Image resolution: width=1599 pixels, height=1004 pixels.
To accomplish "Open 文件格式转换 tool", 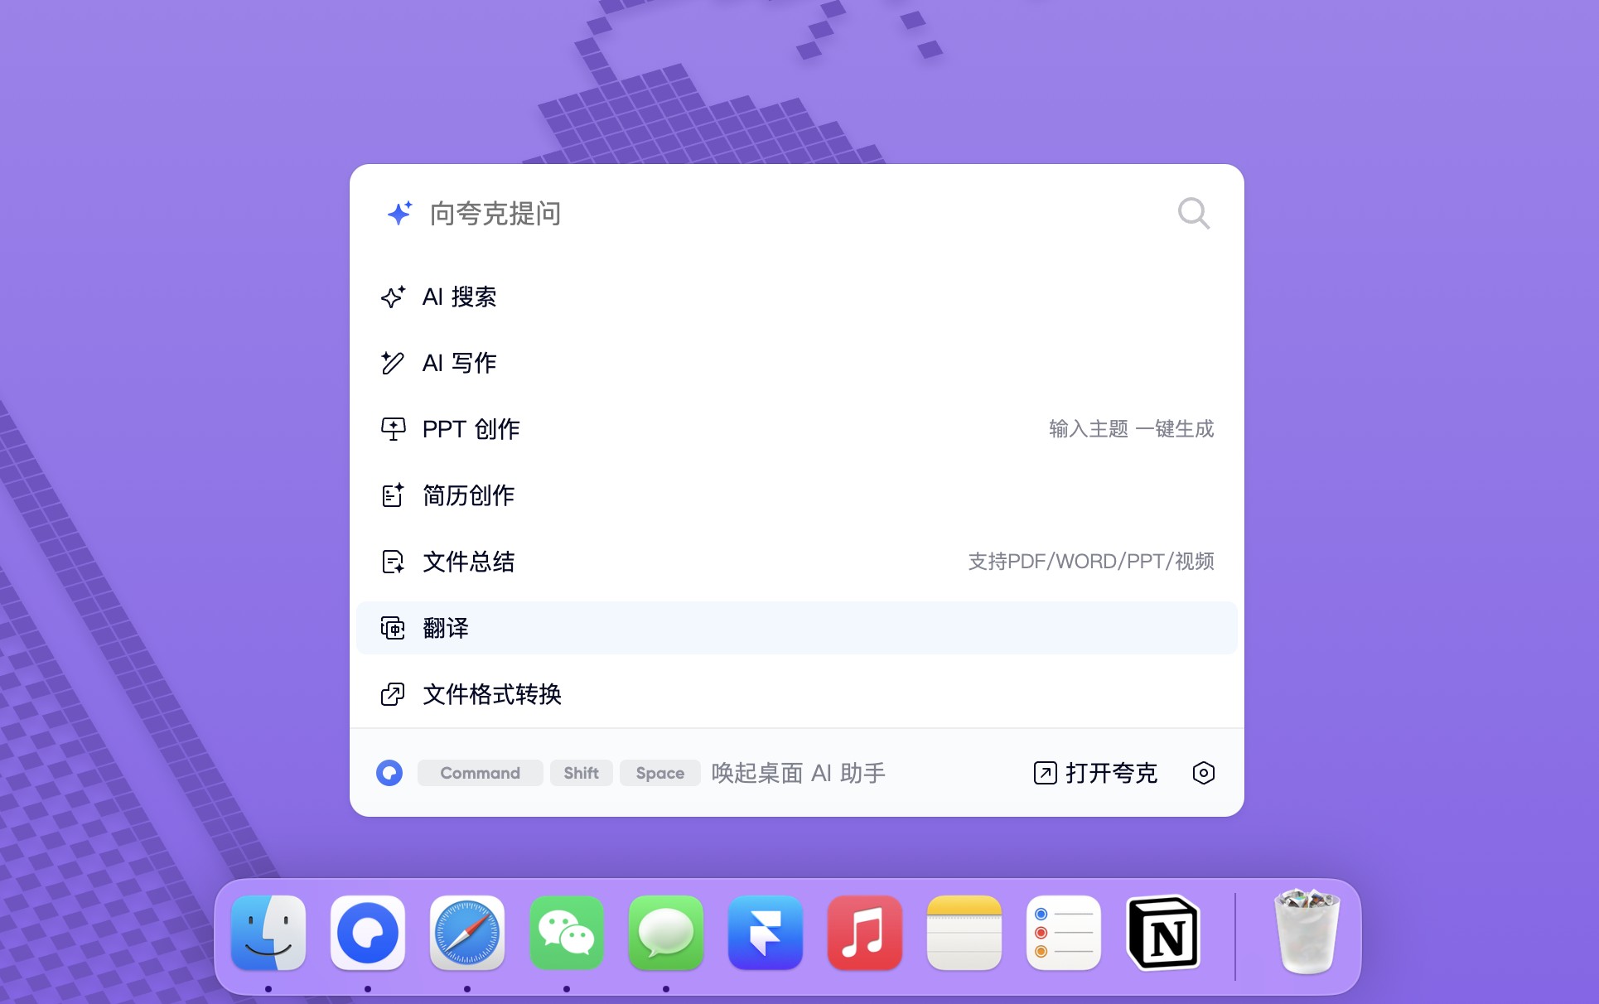I will point(491,694).
